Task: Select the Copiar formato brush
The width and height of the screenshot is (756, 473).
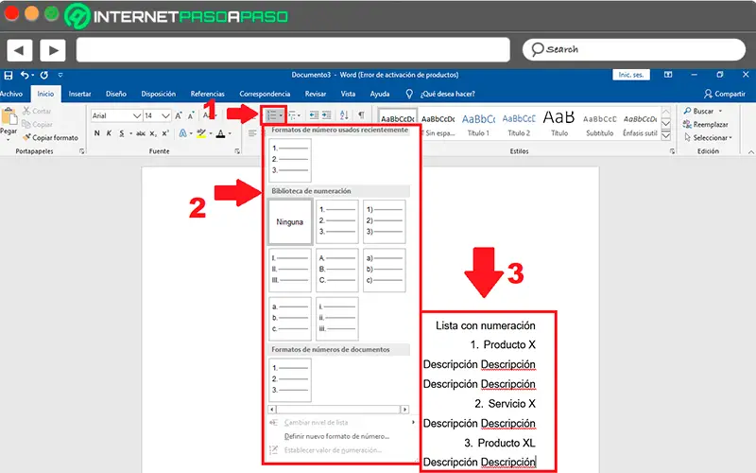Action: click(50, 137)
